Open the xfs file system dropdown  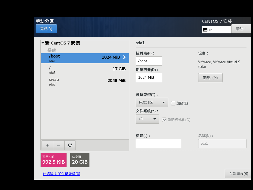pos(147,119)
